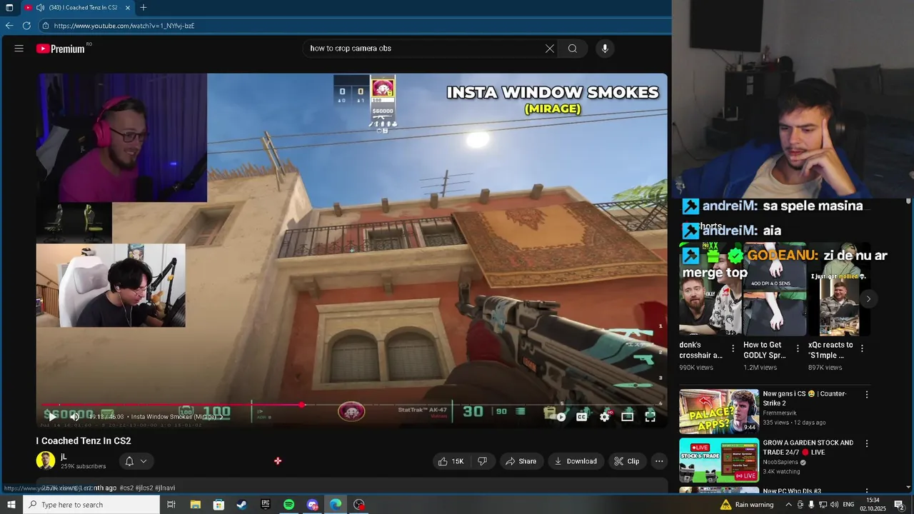Open OBS Studio from the taskbar
The height and width of the screenshot is (514, 914).
tap(359, 505)
